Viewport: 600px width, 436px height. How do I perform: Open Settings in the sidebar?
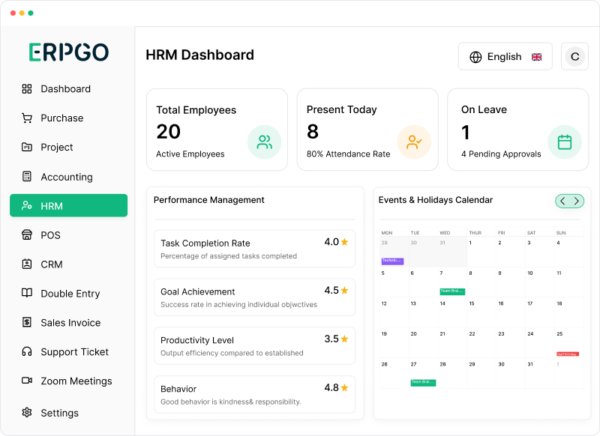point(68,413)
